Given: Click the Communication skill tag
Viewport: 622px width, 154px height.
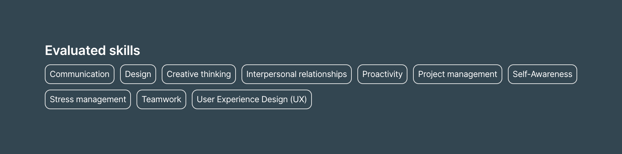Looking at the screenshot, I should [79, 74].
